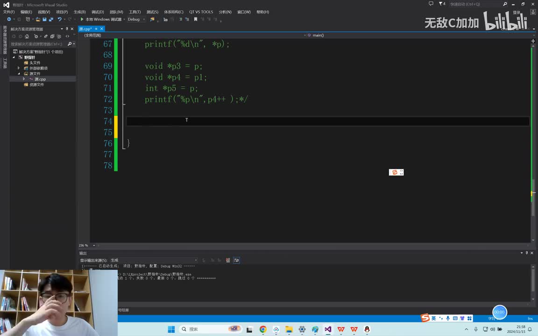Click the Chrome icon in taskbar
This screenshot has height=336, width=538.
[x=263, y=329]
